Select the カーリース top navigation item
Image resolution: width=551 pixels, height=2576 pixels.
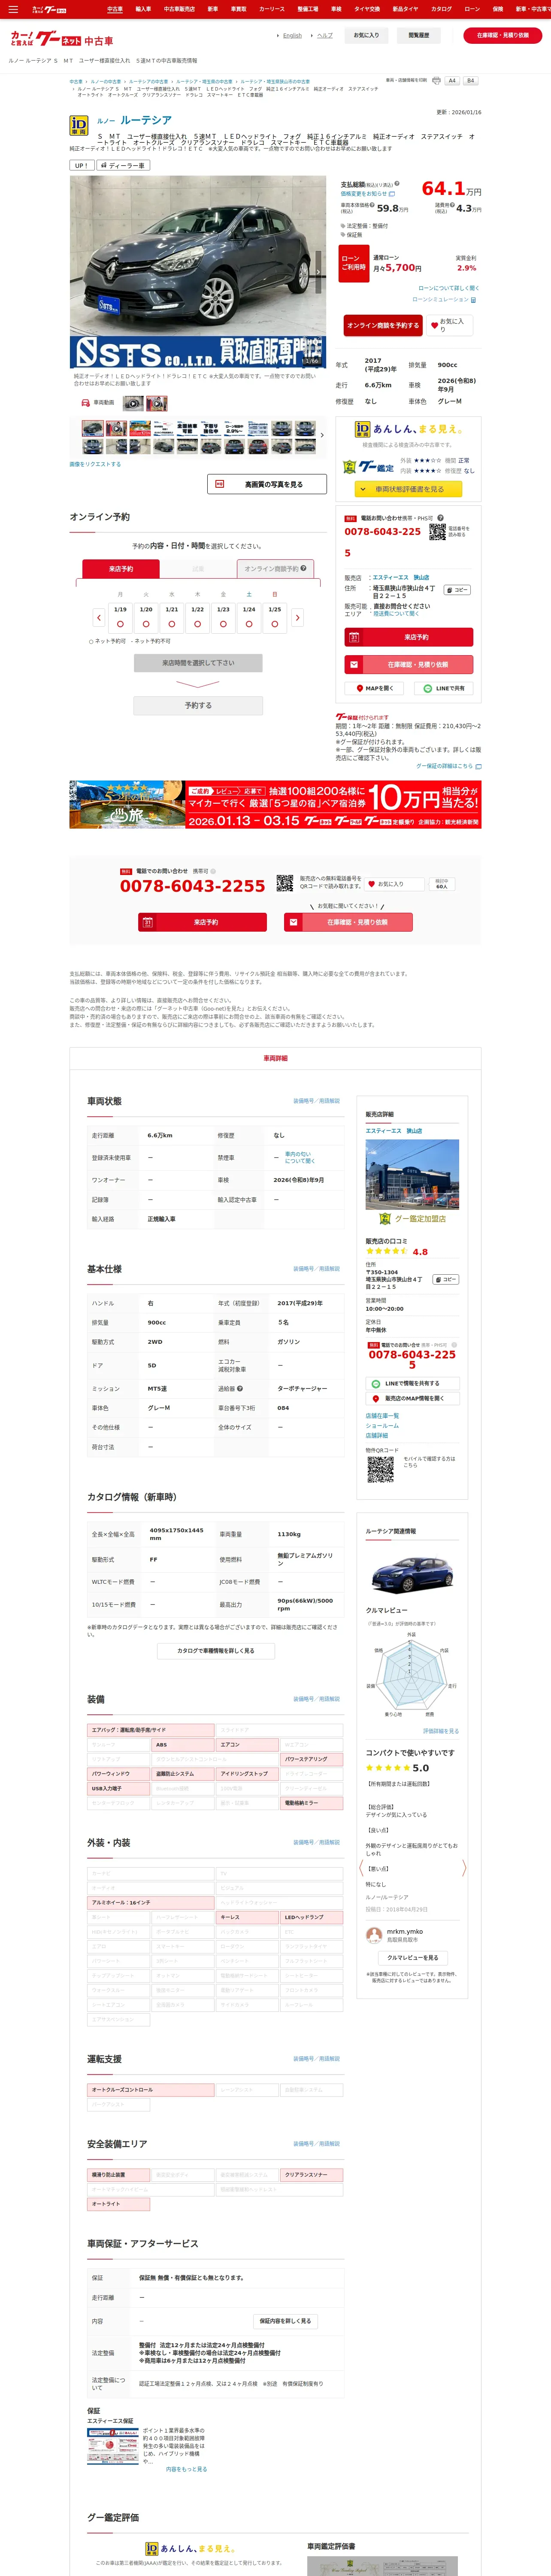click(272, 9)
